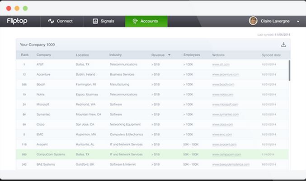Click the Manufacturing industry cell

tap(119, 84)
